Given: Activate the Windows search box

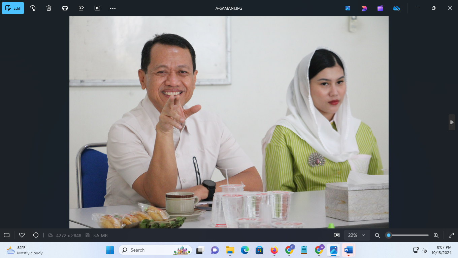Looking at the screenshot, I should coord(148,250).
